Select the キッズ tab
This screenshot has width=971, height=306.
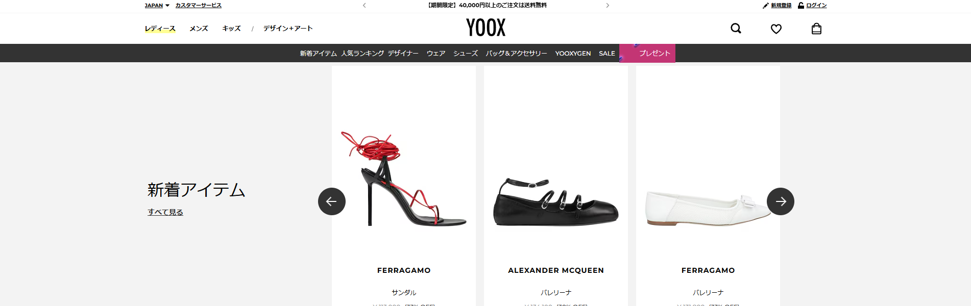[x=231, y=29]
